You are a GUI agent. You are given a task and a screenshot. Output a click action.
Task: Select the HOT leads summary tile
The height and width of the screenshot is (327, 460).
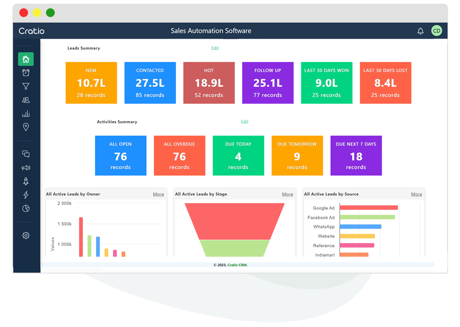209,83
